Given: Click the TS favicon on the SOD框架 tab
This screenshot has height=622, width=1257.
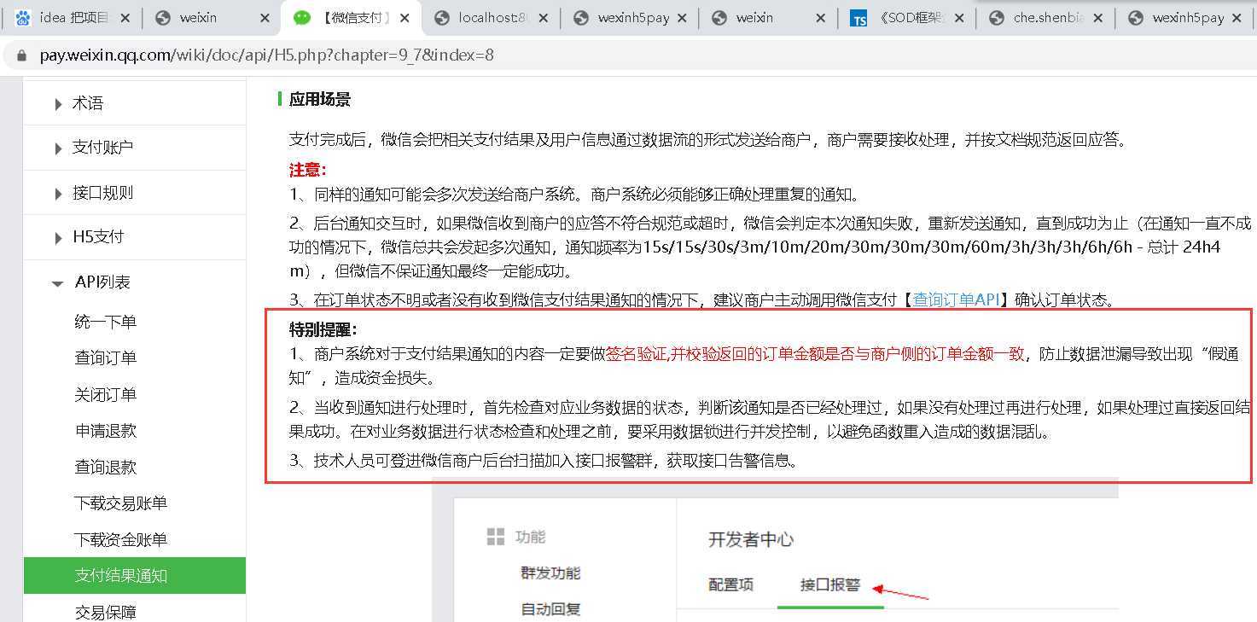Looking at the screenshot, I should (x=858, y=18).
